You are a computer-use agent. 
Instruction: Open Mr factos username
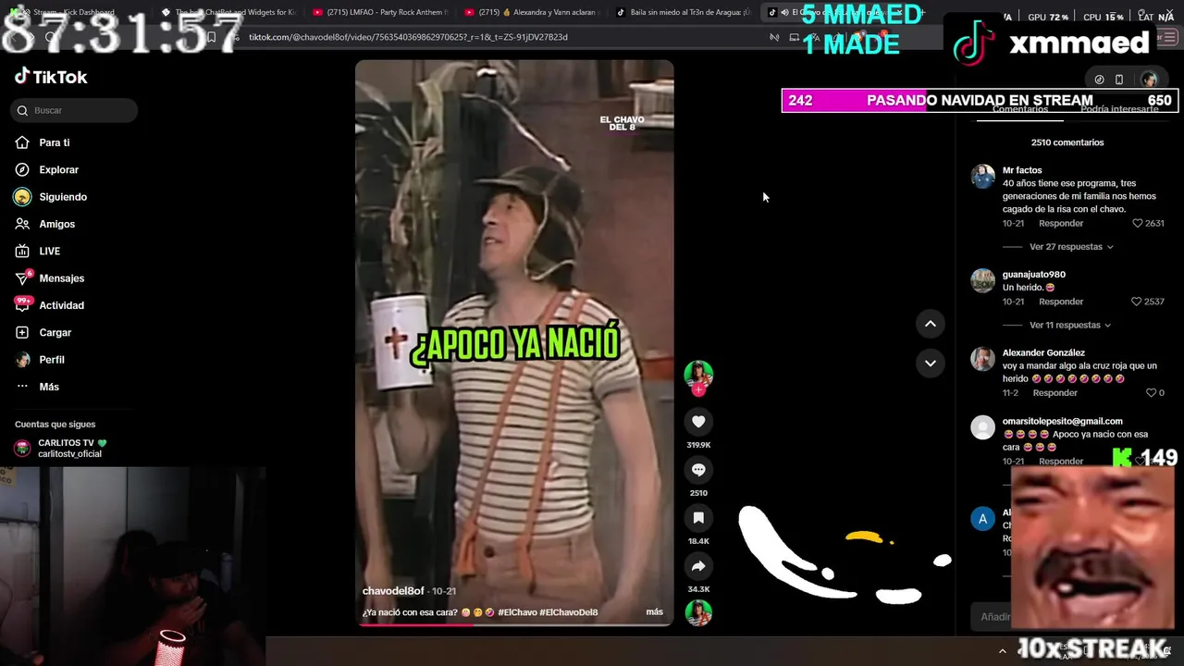click(1022, 170)
